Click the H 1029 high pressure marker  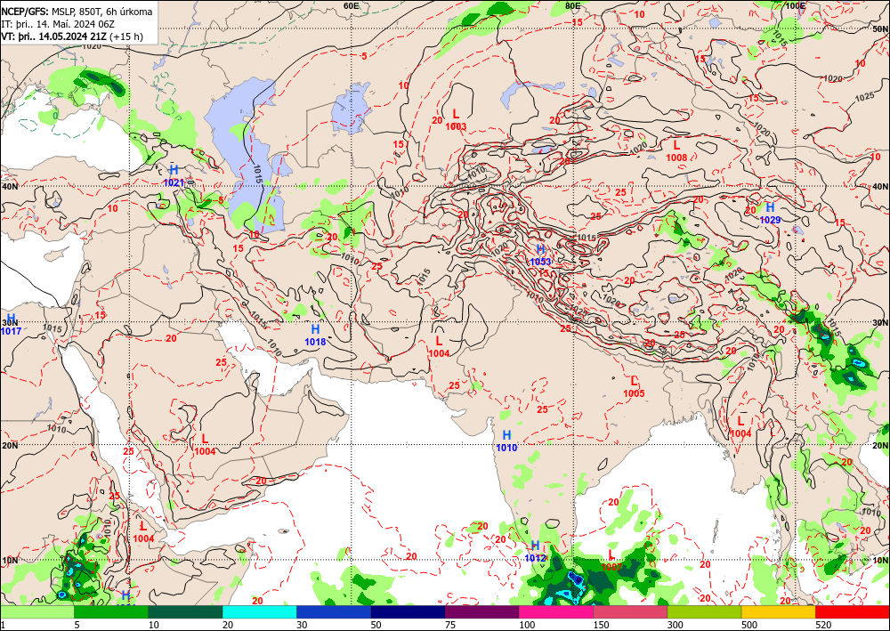(770, 213)
